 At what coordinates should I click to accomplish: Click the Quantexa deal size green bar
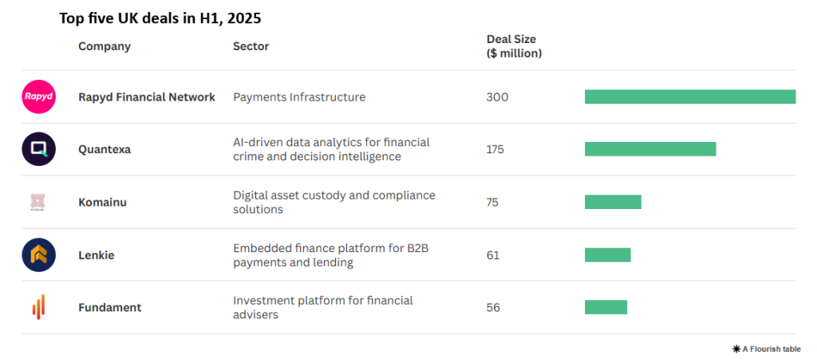pos(650,149)
